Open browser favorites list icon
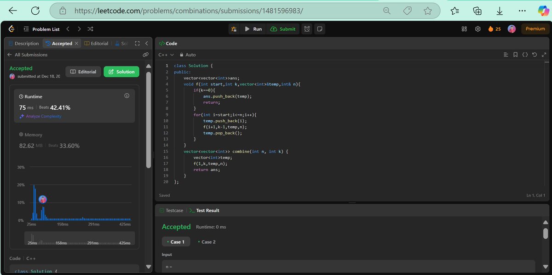The image size is (552, 275). 455,10
